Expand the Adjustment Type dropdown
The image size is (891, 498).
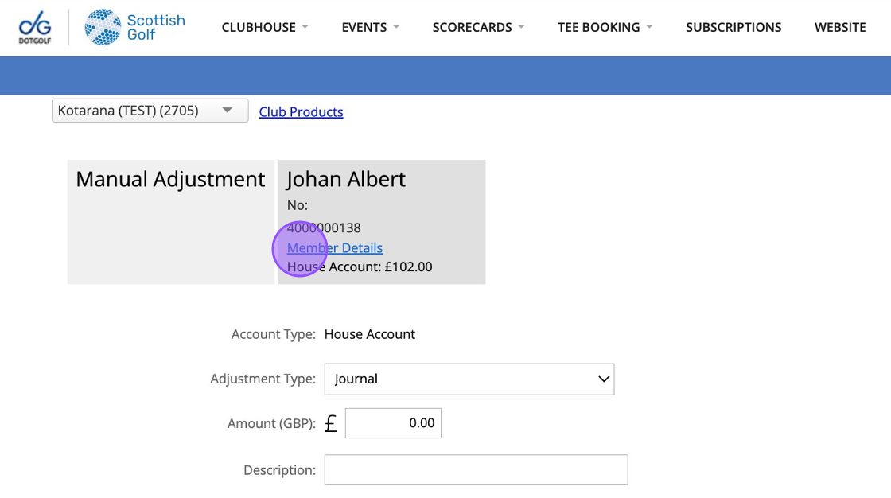(x=469, y=379)
